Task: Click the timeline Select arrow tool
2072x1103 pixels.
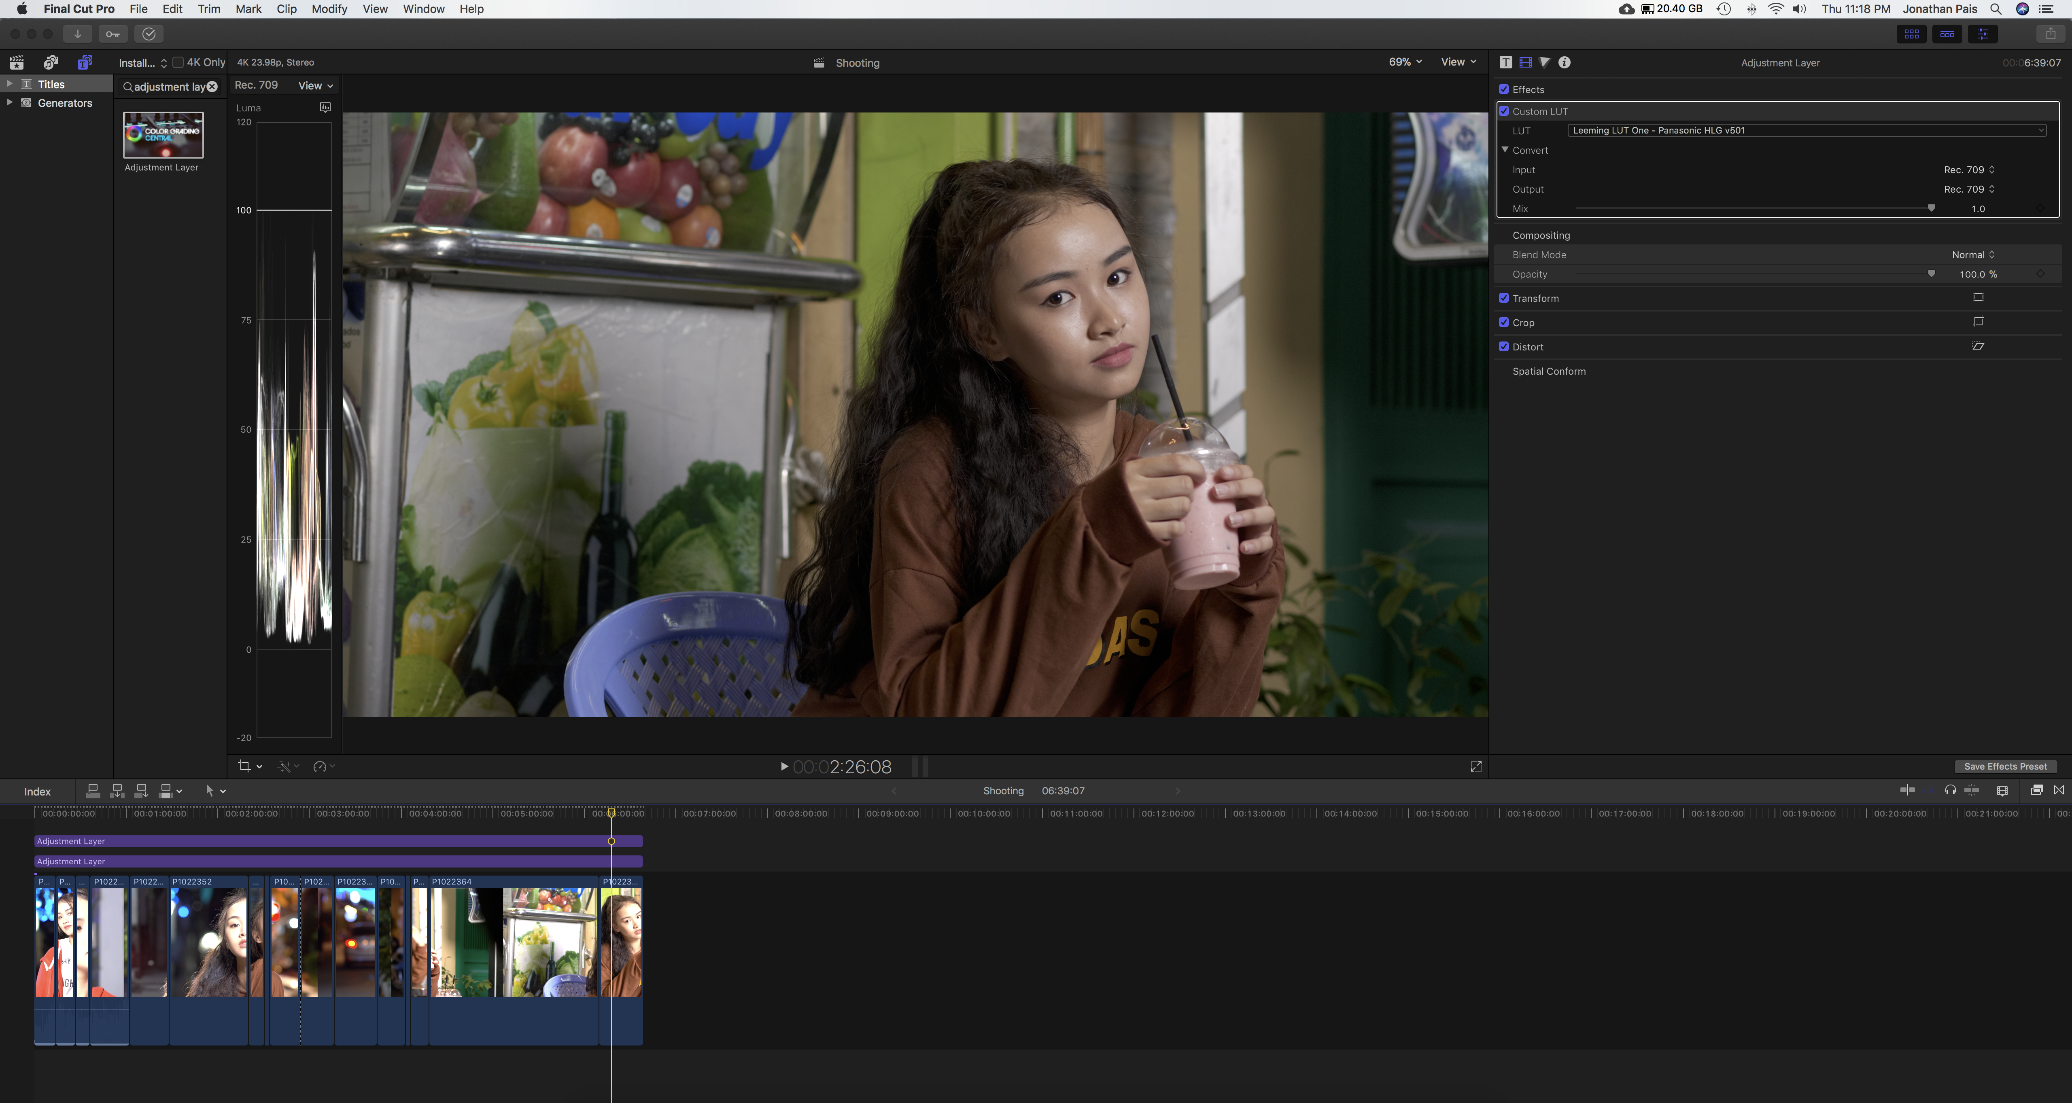Action: point(209,791)
